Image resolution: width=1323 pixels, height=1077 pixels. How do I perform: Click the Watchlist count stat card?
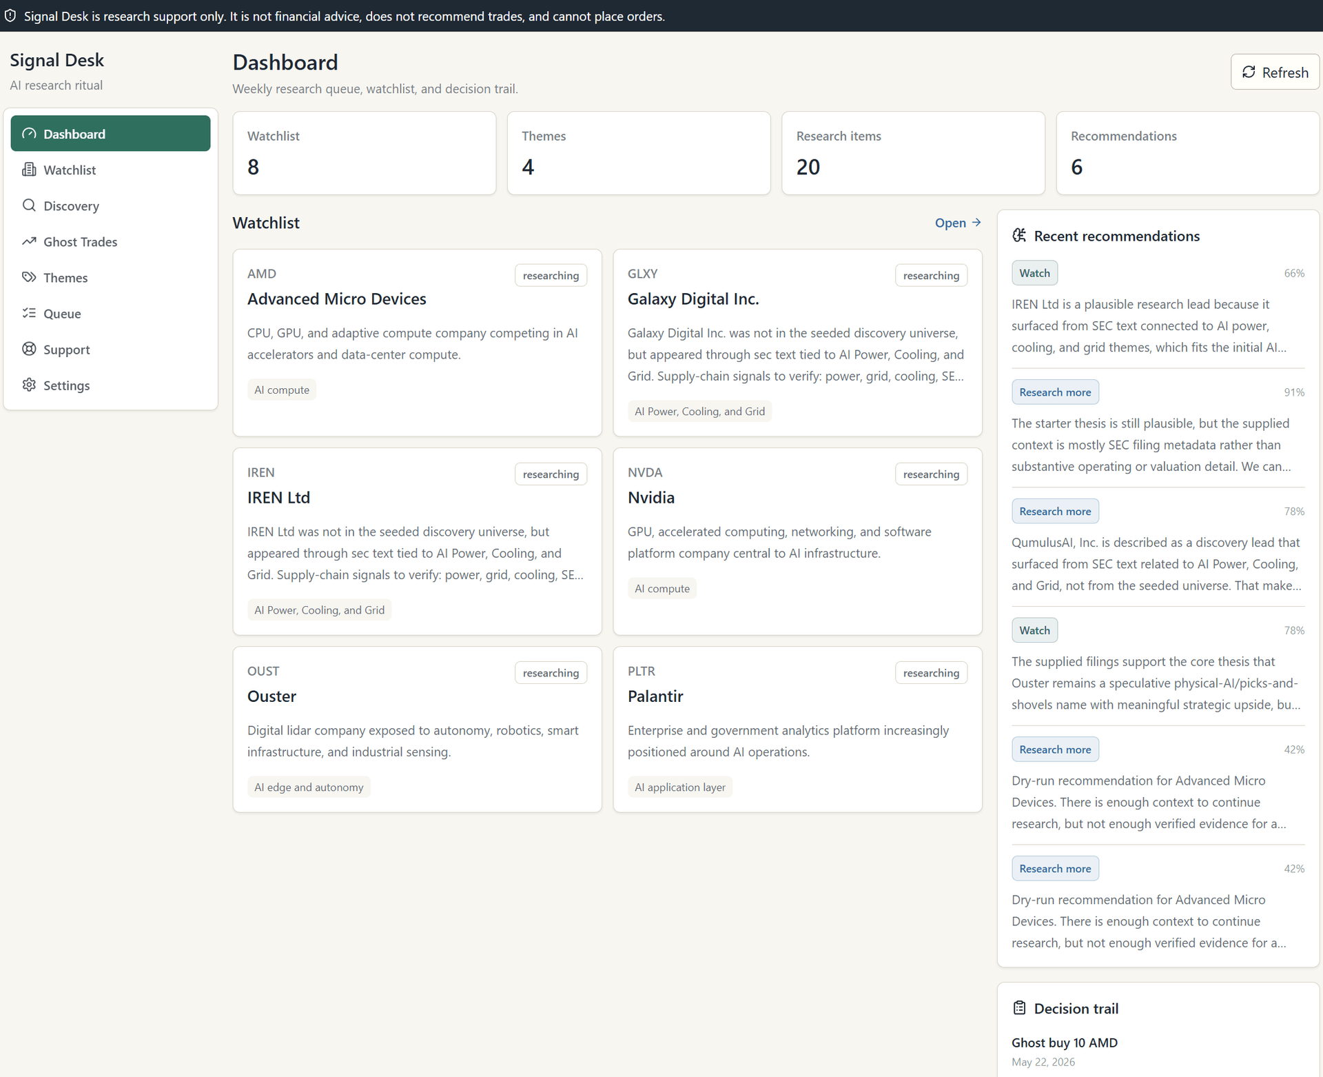click(365, 153)
